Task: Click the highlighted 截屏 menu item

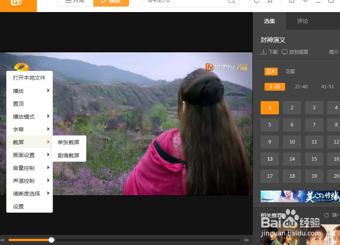Action: [30, 142]
